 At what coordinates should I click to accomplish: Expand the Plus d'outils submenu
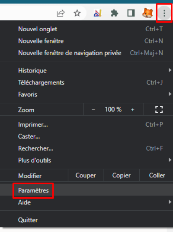(86, 160)
